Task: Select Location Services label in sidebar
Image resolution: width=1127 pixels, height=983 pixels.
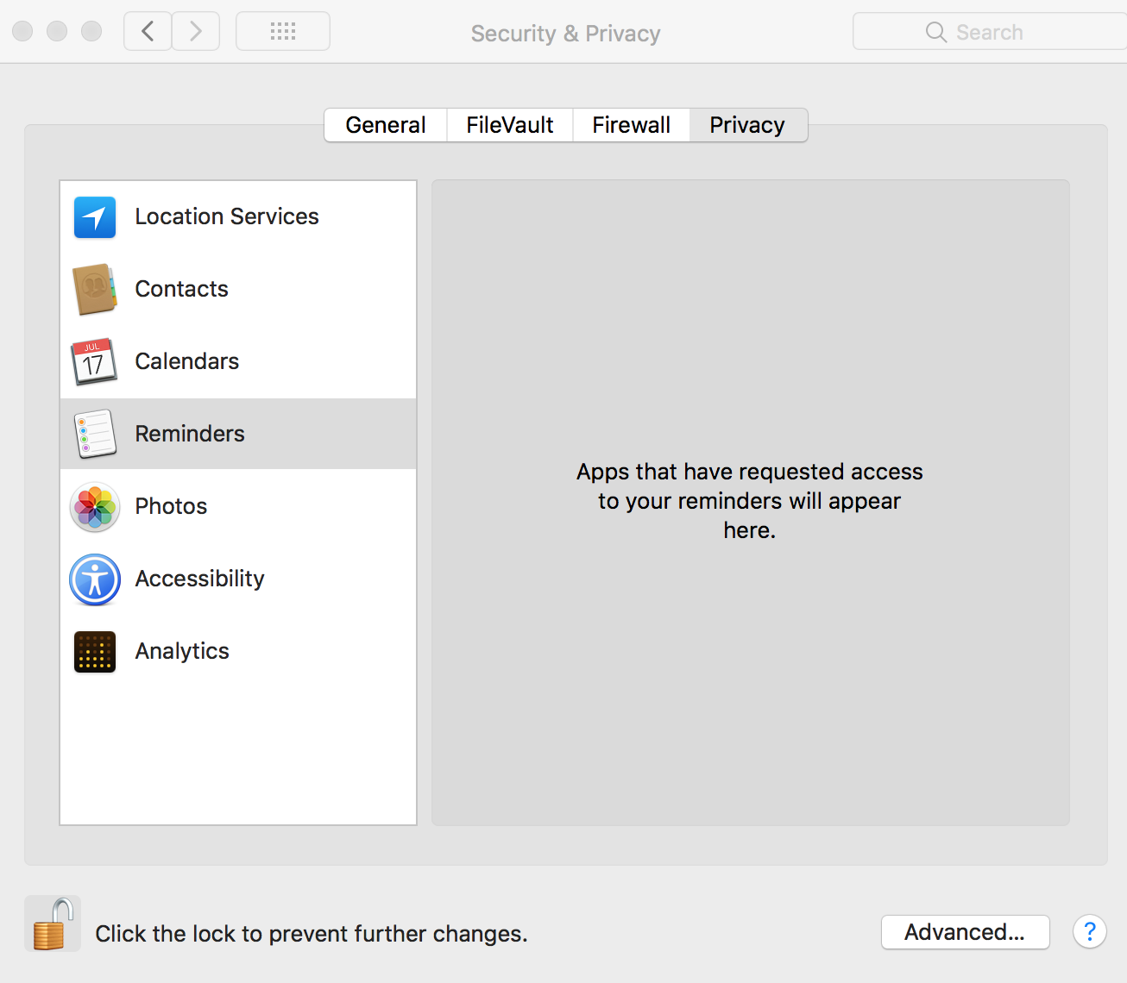Action: [227, 216]
